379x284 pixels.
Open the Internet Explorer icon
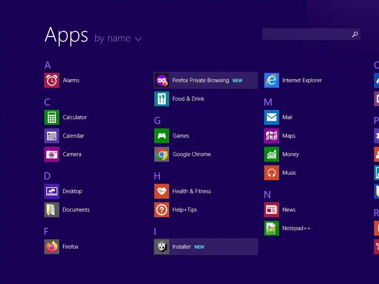(x=272, y=80)
